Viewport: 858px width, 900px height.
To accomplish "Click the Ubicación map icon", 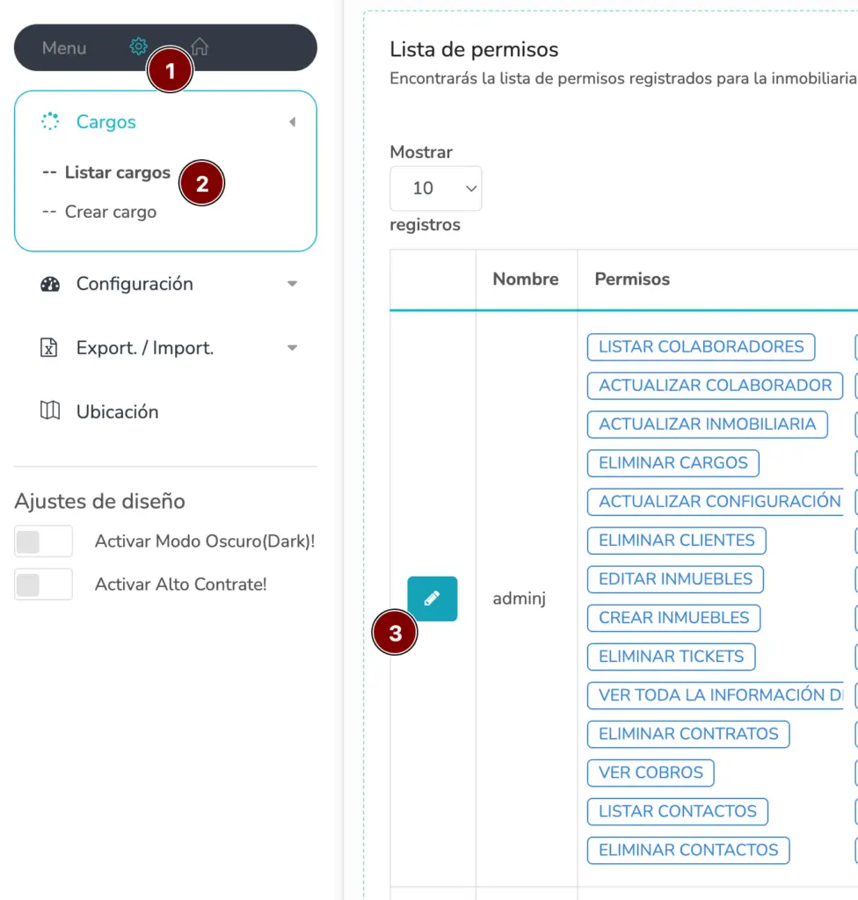I will coord(50,410).
